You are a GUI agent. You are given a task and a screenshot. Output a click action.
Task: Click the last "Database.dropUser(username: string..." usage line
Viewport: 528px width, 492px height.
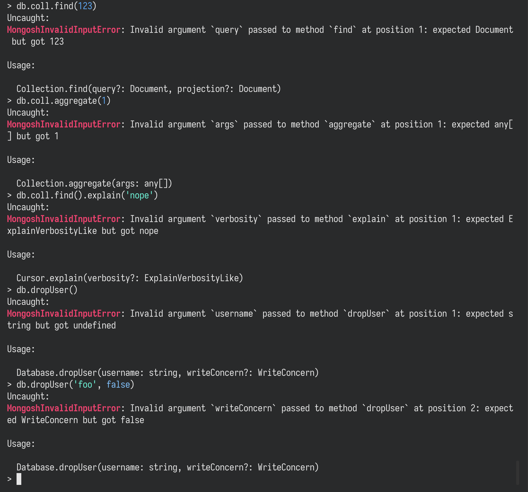(x=168, y=467)
